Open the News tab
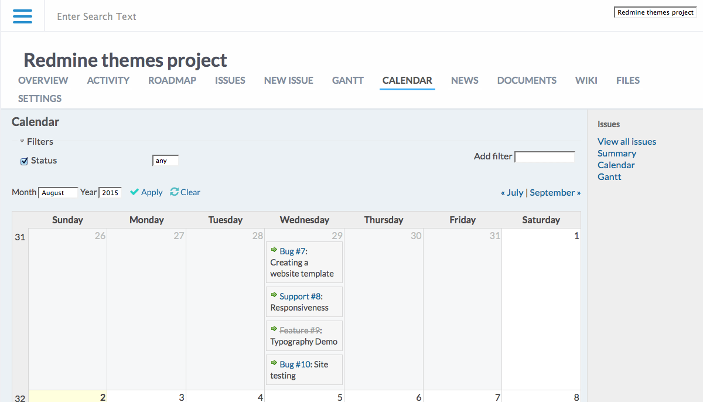The image size is (703, 402). (465, 80)
